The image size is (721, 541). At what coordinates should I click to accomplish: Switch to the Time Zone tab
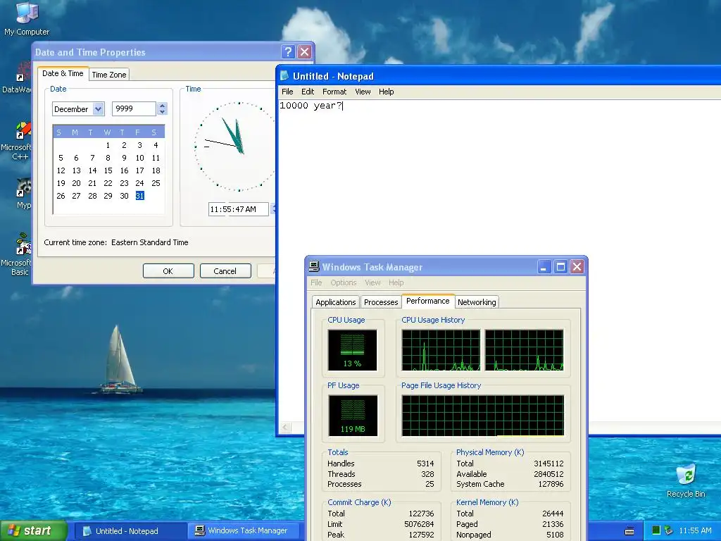pyautogui.click(x=109, y=75)
